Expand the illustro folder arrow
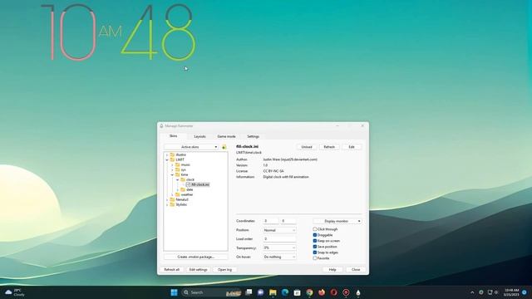The image size is (532, 299). coord(167,155)
